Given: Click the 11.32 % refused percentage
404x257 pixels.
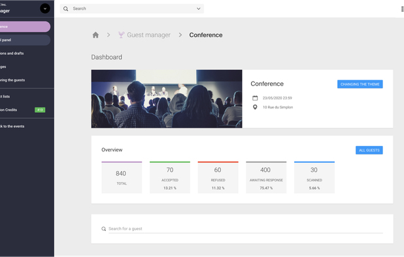Looking at the screenshot, I should (x=218, y=188).
